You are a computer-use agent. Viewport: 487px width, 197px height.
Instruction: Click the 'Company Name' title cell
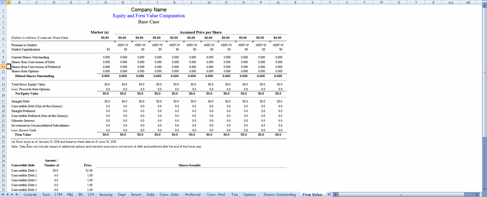click(149, 10)
